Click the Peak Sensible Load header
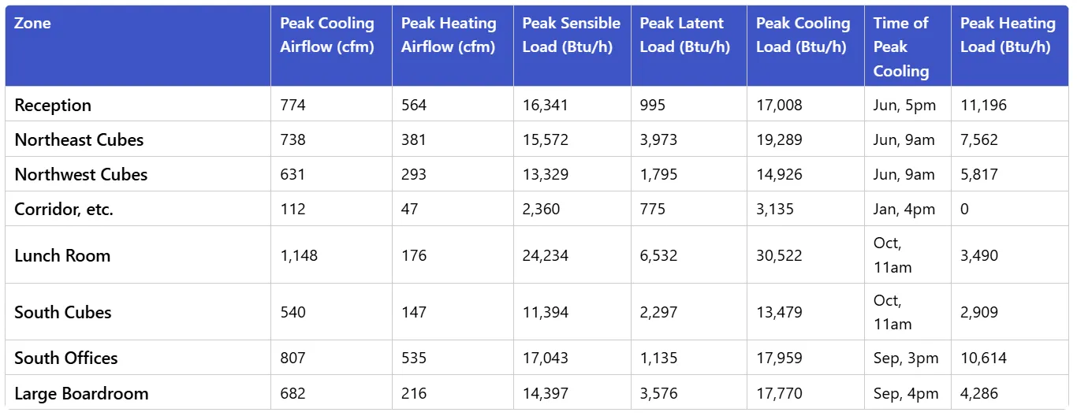The image size is (1077, 416). (x=571, y=35)
